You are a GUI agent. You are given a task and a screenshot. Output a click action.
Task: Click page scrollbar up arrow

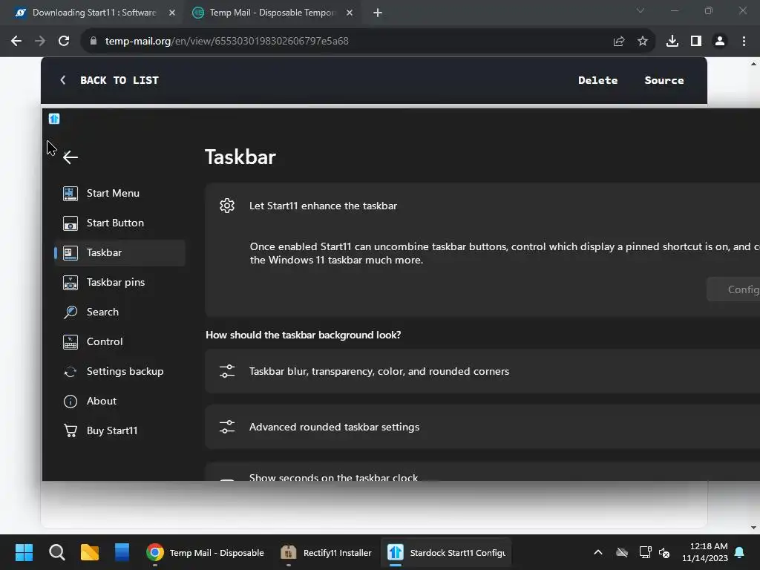(753, 64)
